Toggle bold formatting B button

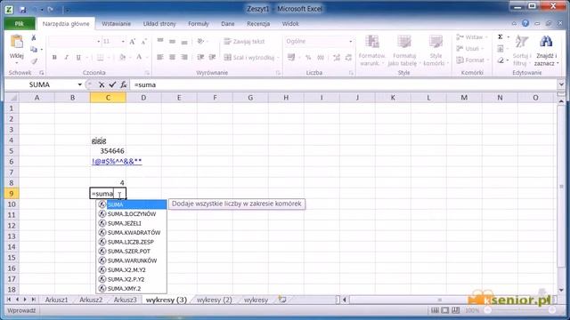pyautogui.click(x=54, y=57)
